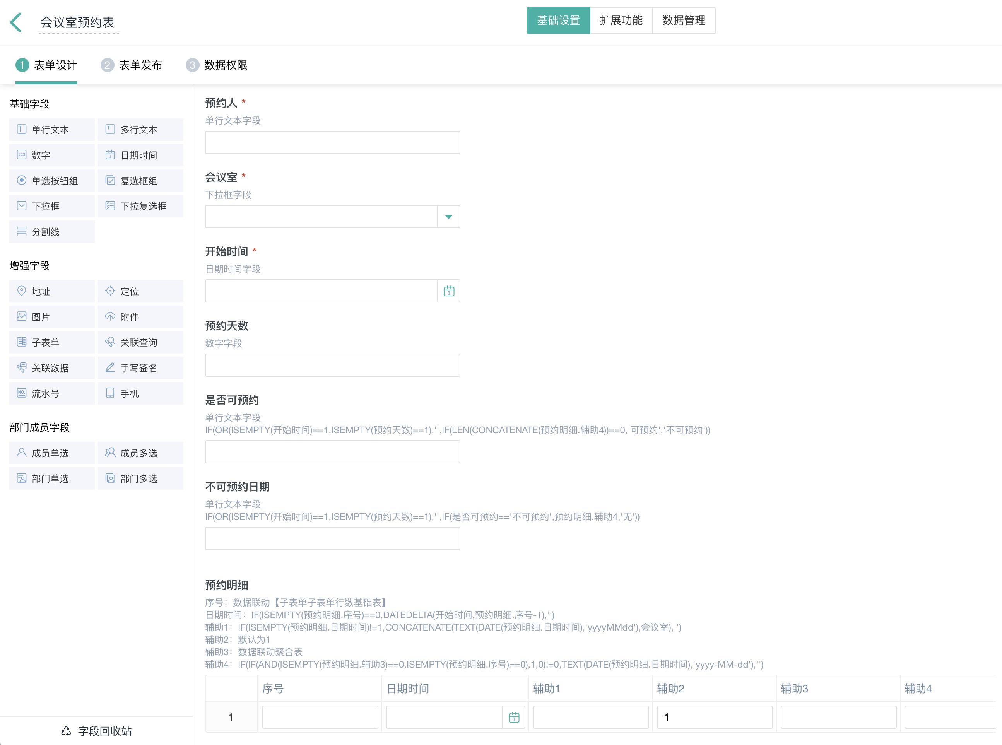Viewport: 1002px width, 745px height.
Task: Go to step 3 数据权限
Action: [x=216, y=65]
